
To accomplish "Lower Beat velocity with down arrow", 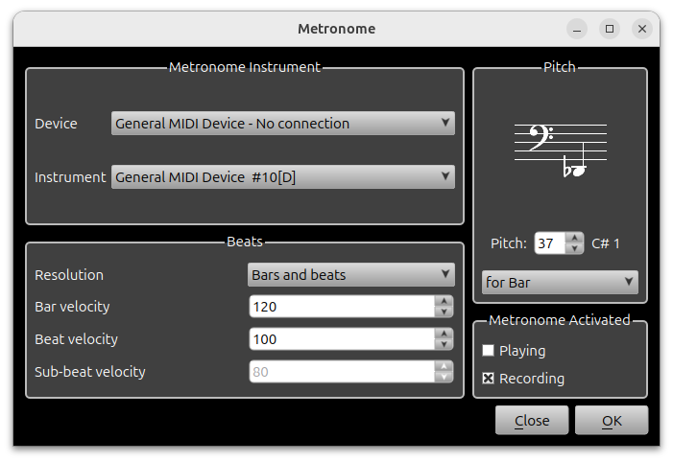I will 444,344.
